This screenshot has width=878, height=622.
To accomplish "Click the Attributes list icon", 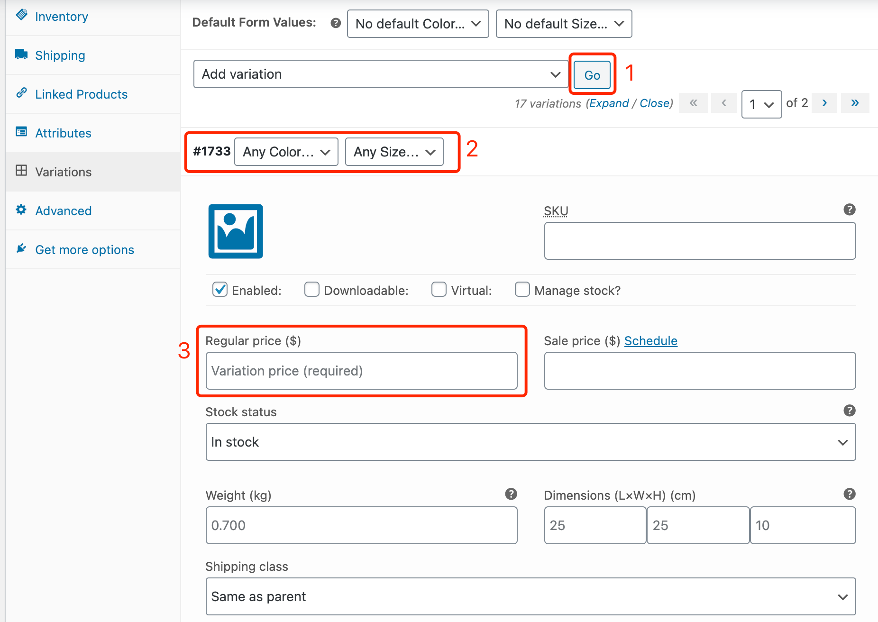I will (21, 132).
